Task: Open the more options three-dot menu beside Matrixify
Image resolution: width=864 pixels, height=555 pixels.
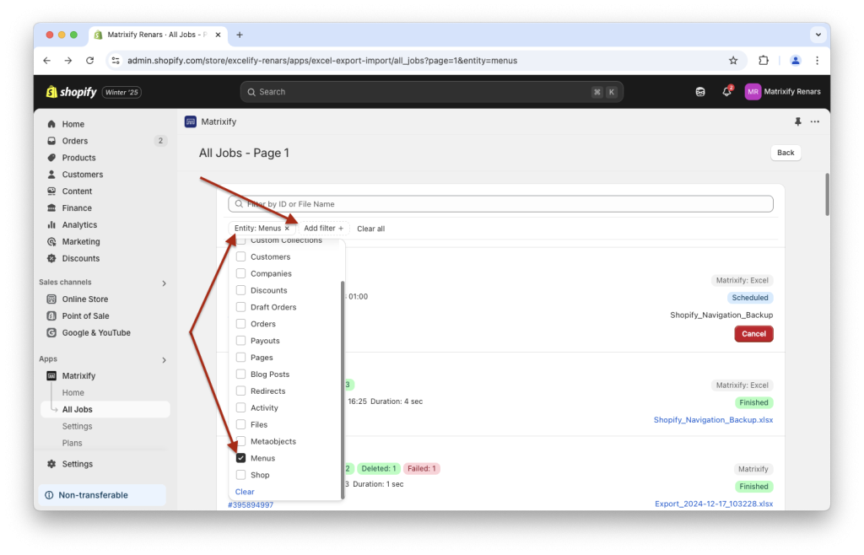Action: [x=814, y=121]
